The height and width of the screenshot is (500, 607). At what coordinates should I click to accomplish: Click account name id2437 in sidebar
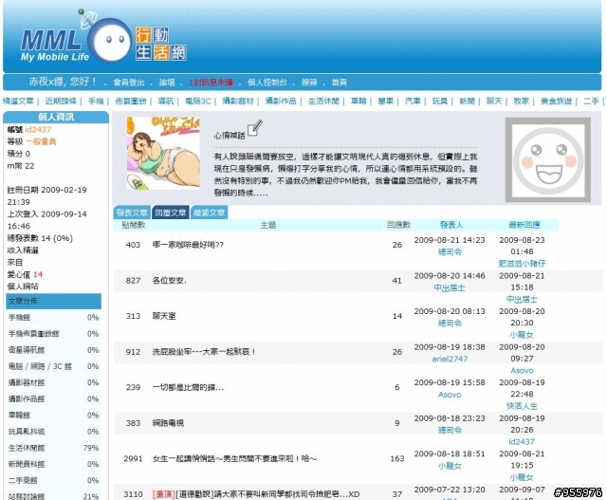tap(38, 130)
